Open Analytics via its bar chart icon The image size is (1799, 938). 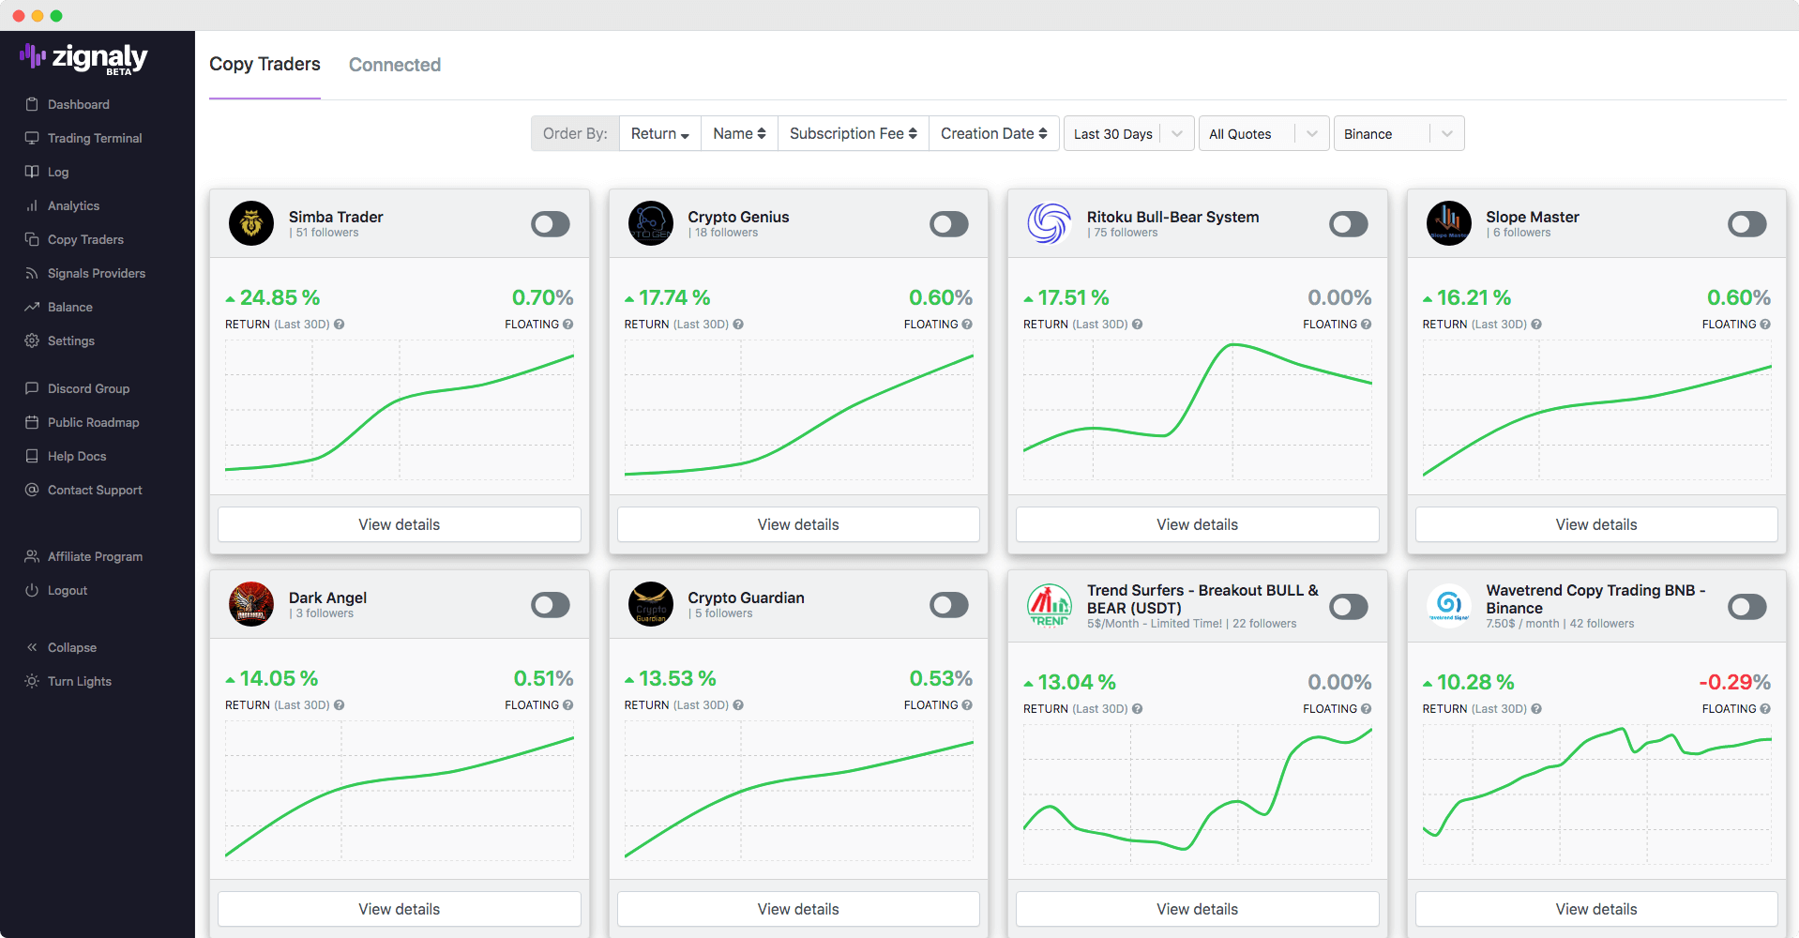click(x=32, y=205)
